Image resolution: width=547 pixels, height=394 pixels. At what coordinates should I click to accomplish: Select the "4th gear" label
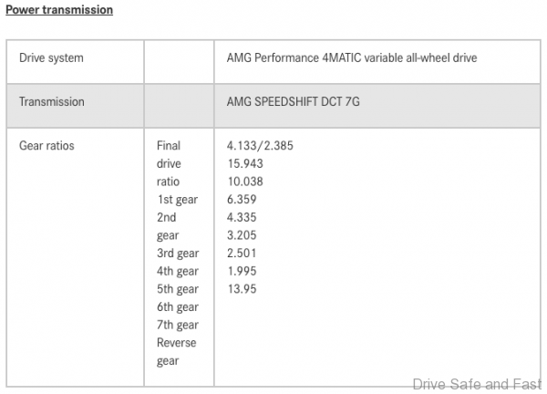pyautogui.click(x=177, y=272)
